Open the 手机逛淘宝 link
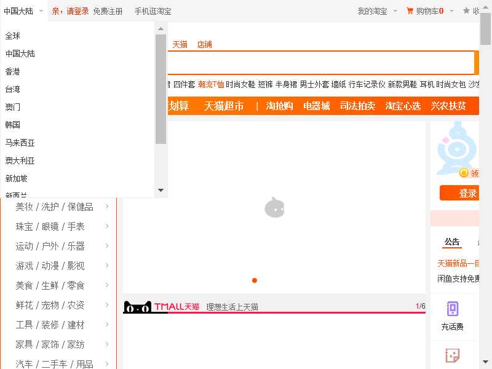 pyautogui.click(x=153, y=11)
